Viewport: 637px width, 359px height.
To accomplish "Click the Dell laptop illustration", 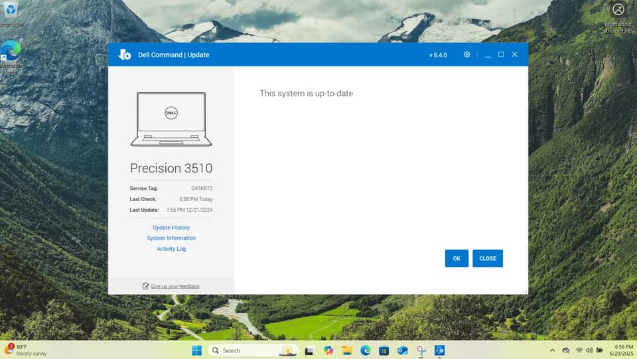I will (x=171, y=119).
